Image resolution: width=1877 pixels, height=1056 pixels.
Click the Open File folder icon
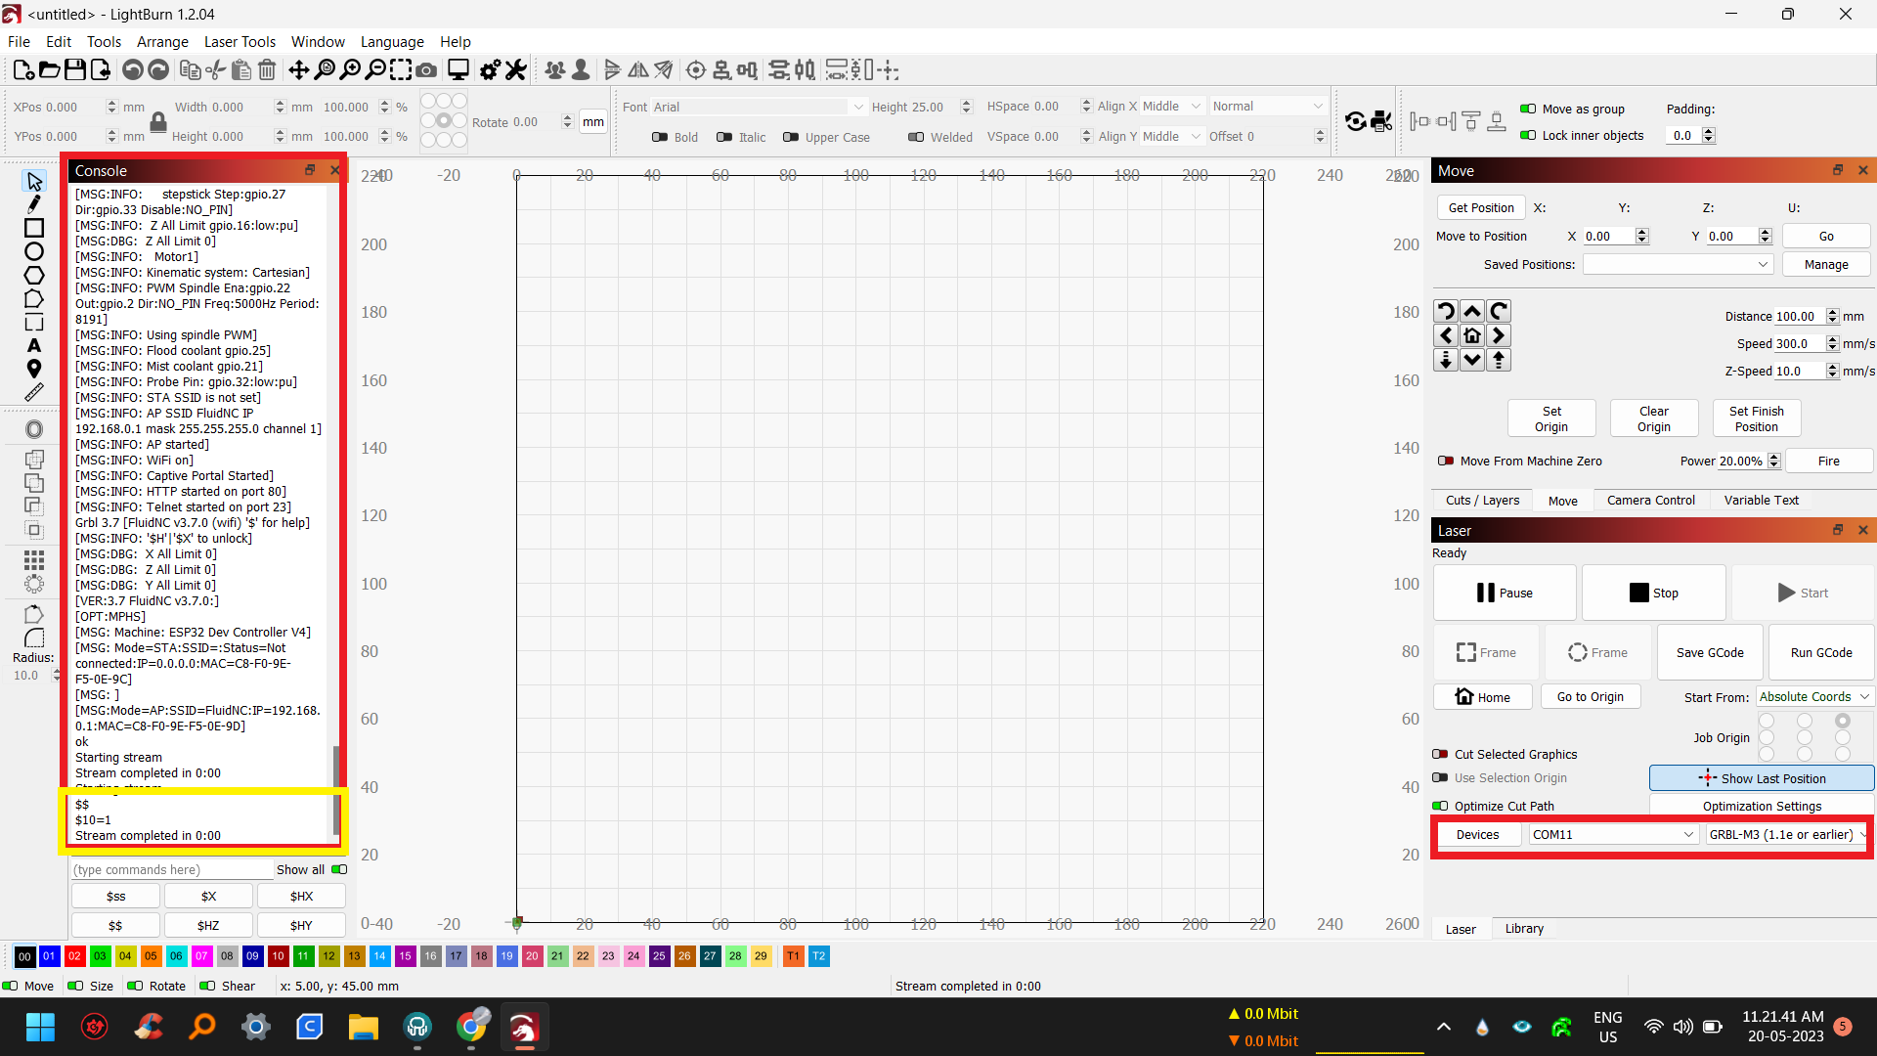pos(49,70)
